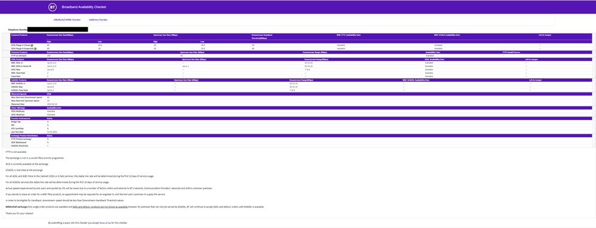Image resolution: width=596 pixels, height=228 pixels.
Task: Select the ADSL Max row label
Action: [16, 70]
